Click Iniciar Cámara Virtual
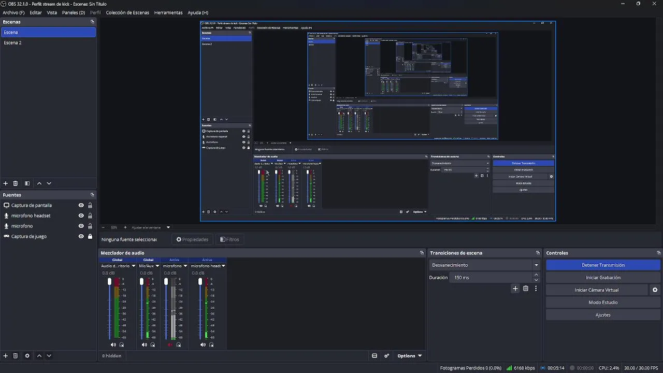 (x=597, y=290)
